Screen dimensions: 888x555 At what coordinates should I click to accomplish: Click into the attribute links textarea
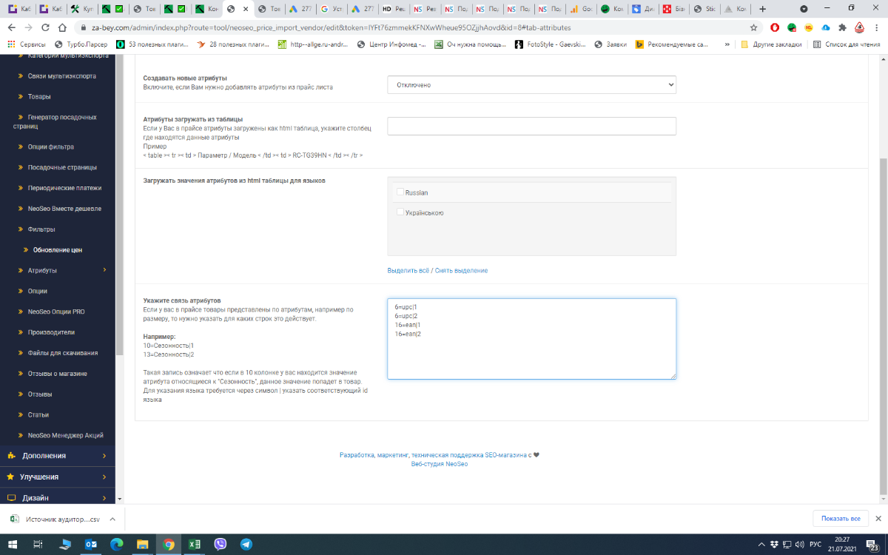(531, 339)
